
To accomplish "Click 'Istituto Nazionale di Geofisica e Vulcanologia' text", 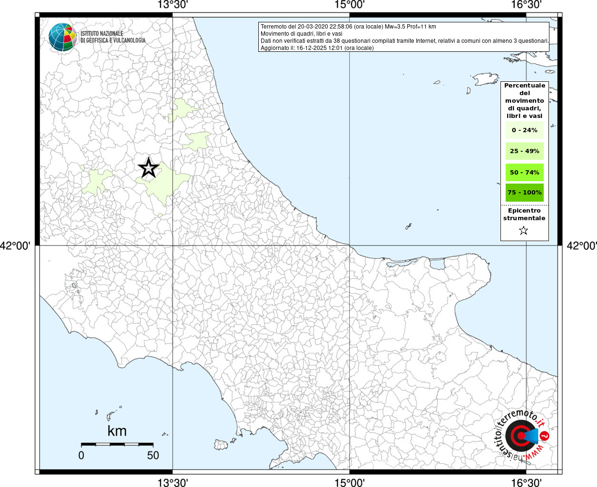I will pyautogui.click(x=113, y=37).
